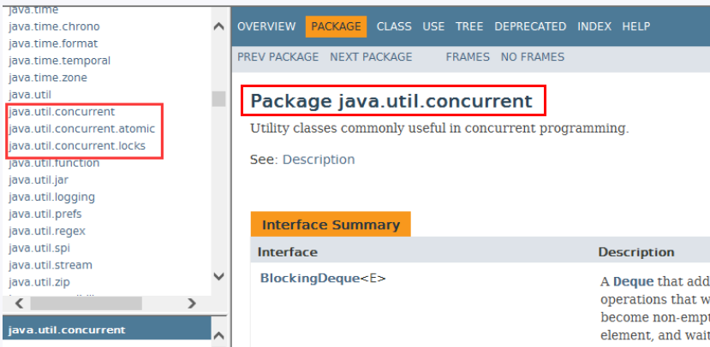This screenshot has height=347, width=710.
Task: Jump to the package Description link
Action: coord(318,160)
